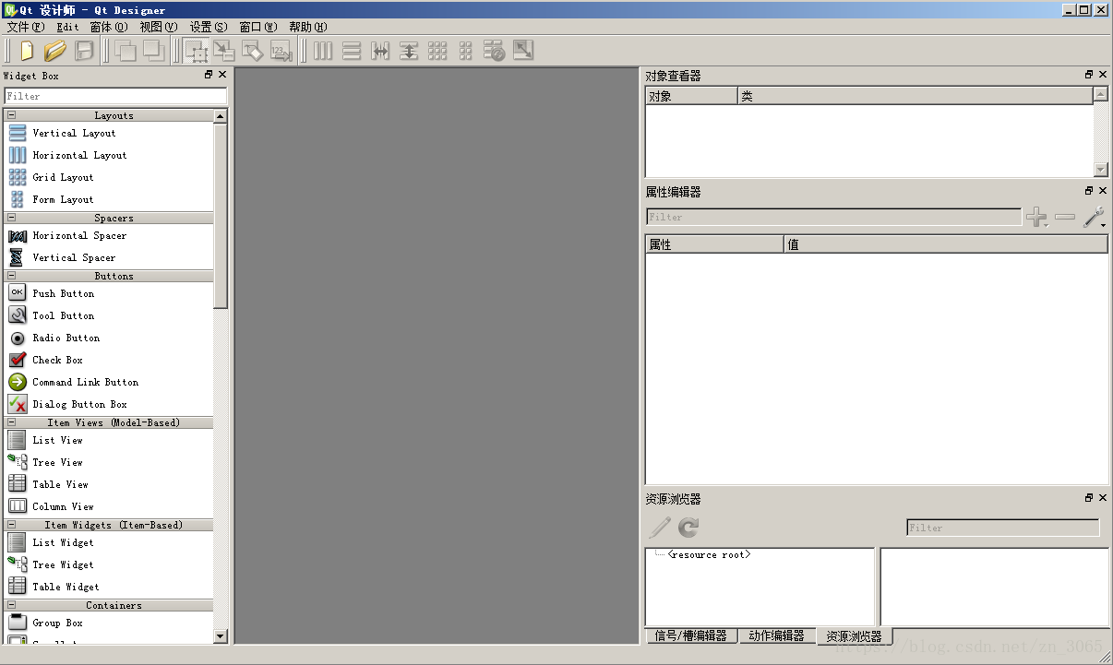Click the Lay Out Horizontally toolbar icon
The height and width of the screenshot is (665, 1113).
(x=323, y=51)
